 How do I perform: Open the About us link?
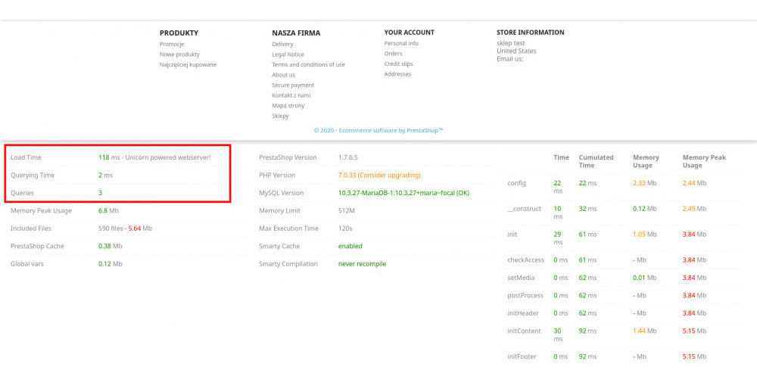(x=283, y=75)
